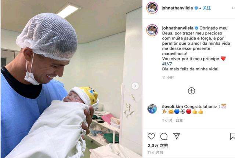This screenshot has width=235, height=158.
Task: Open ilovoli.kim username link
Action: (172, 107)
